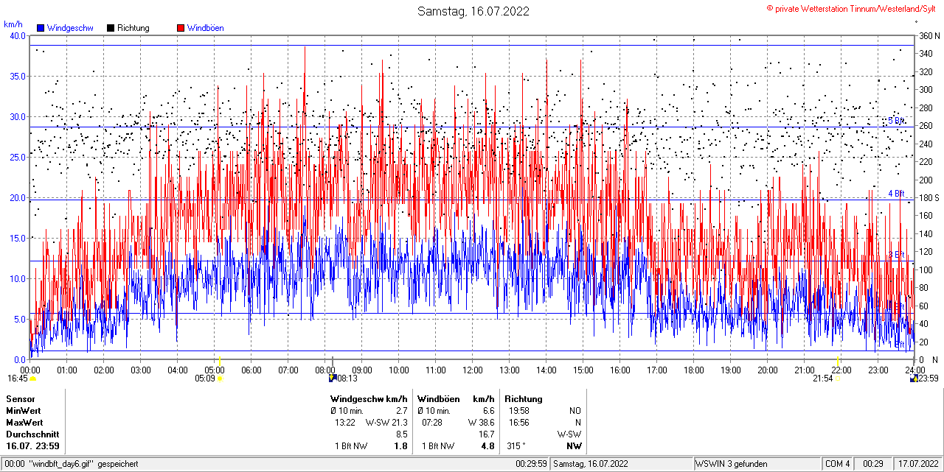Click the black Richtung legend swatch
Screen dimensions: 944x472
[x=111, y=28]
